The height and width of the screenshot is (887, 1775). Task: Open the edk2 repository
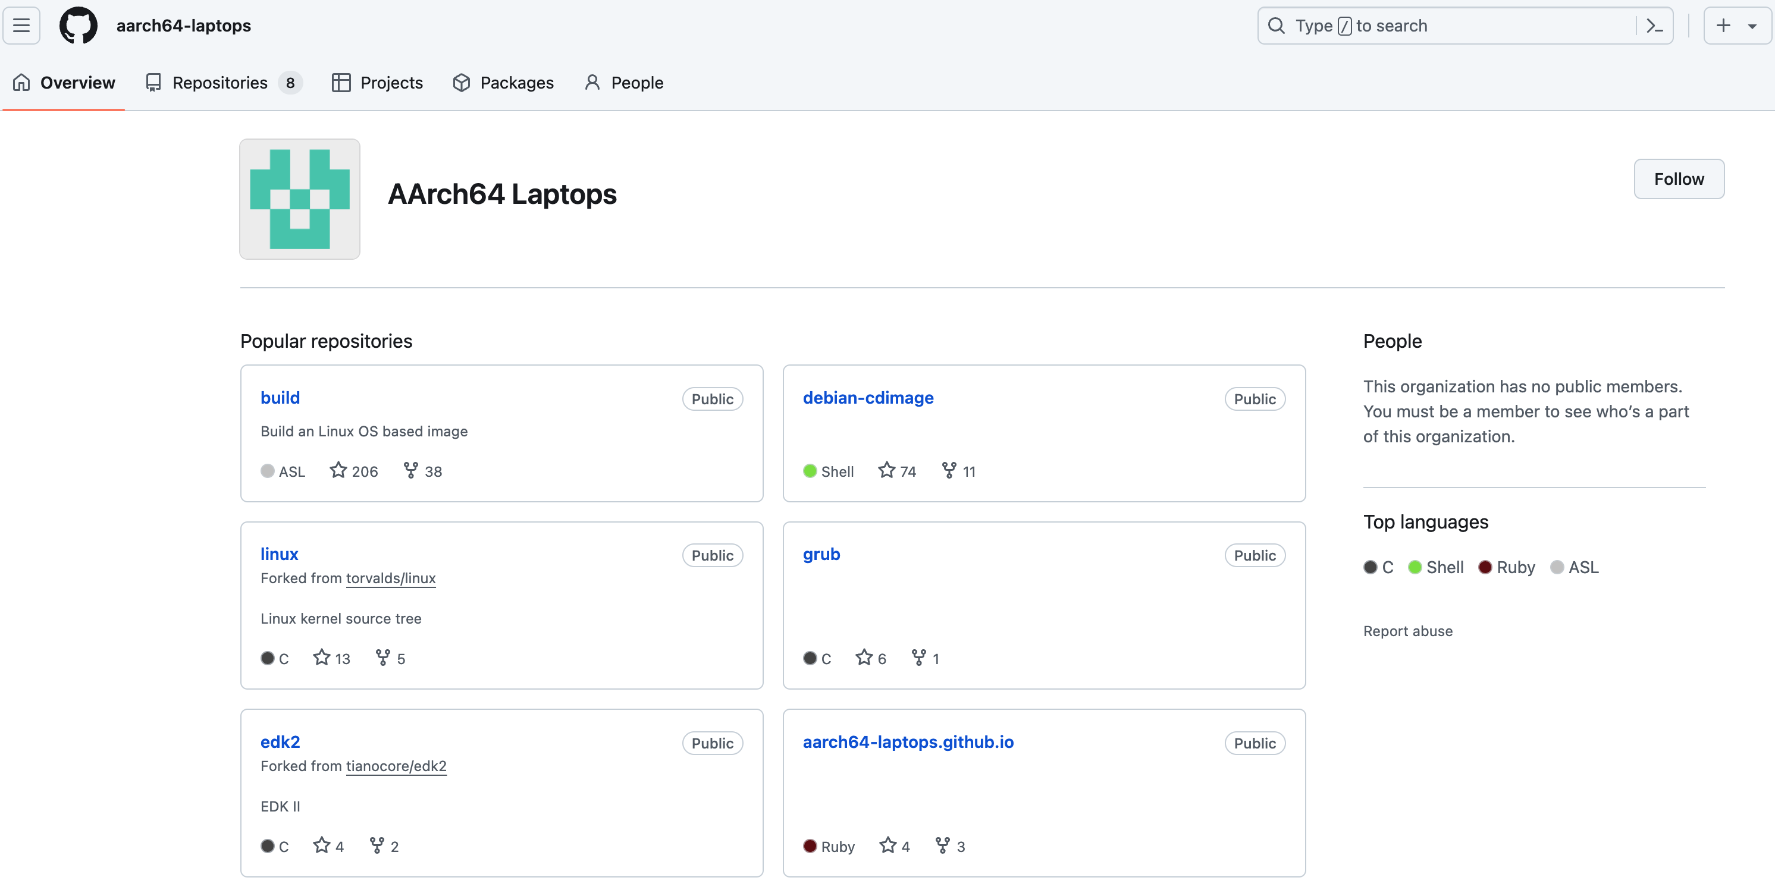[280, 742]
